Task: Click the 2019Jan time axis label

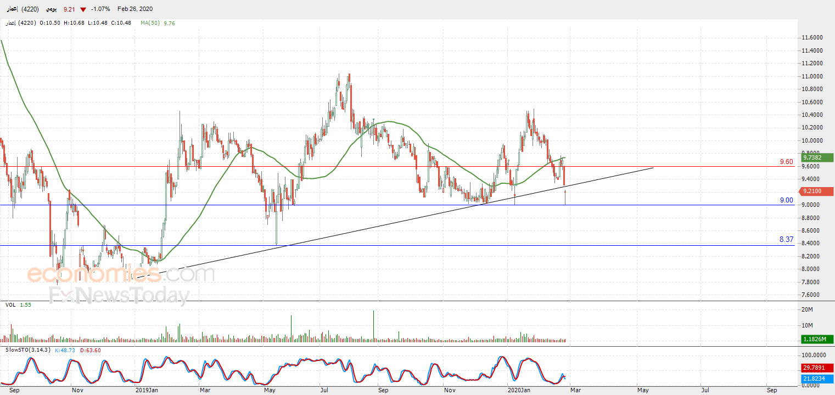Action: (146, 390)
